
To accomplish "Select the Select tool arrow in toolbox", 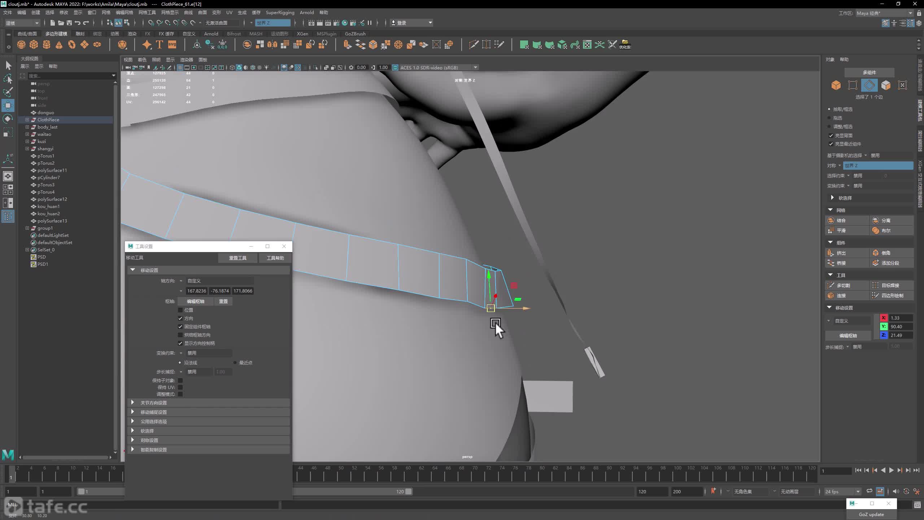I will coord(8,65).
